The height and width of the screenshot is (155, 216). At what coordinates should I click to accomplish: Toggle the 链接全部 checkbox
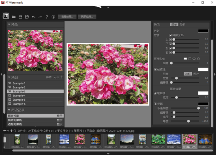(171, 35)
